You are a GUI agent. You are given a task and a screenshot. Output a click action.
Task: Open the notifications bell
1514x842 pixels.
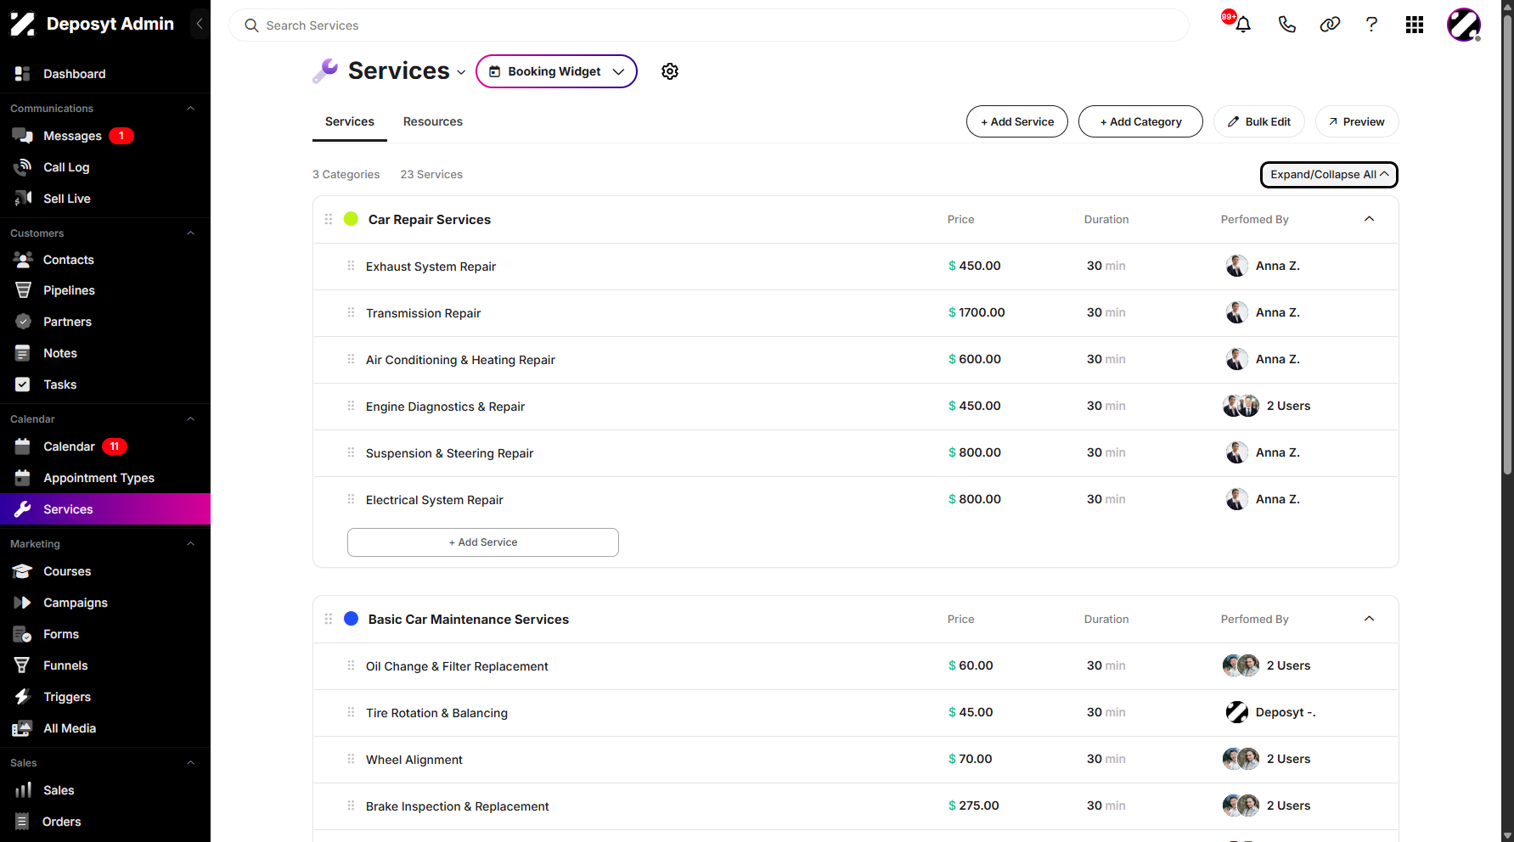(x=1243, y=25)
